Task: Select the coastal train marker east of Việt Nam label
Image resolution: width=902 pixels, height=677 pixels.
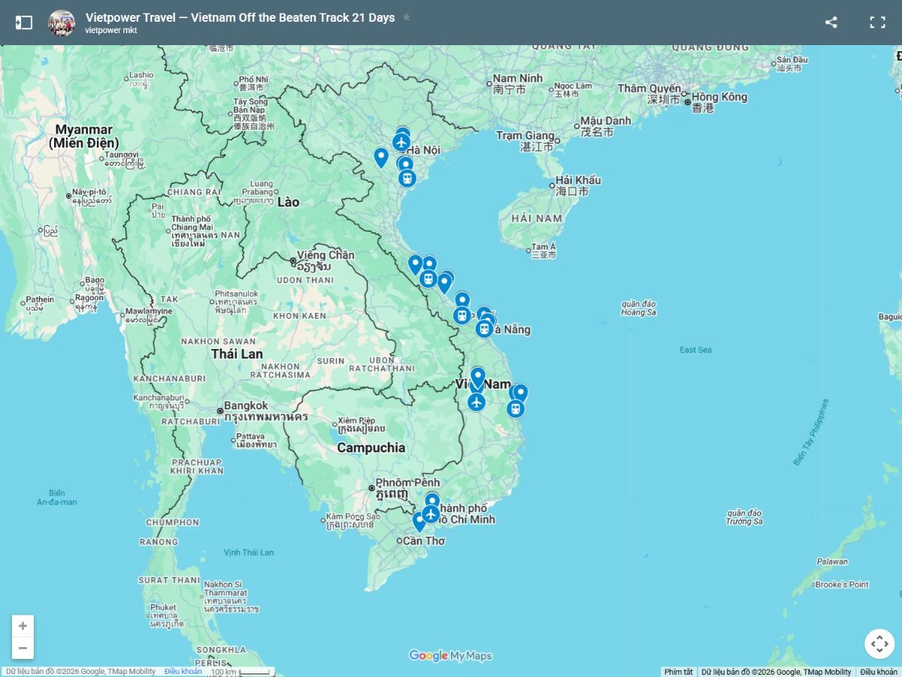Action: 515,409
